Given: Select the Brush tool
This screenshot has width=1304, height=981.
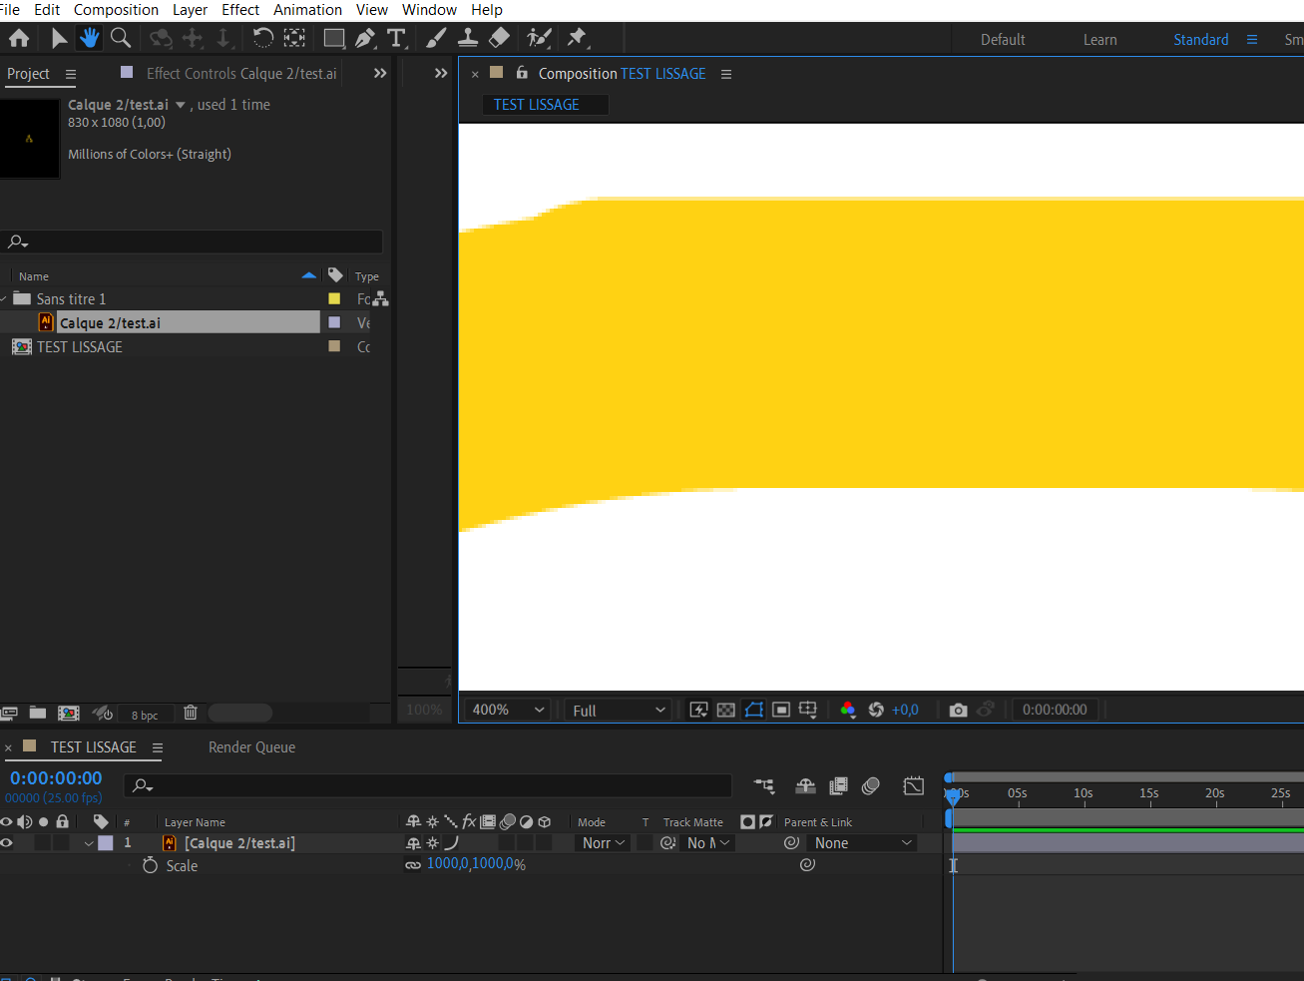Looking at the screenshot, I should click(x=436, y=39).
